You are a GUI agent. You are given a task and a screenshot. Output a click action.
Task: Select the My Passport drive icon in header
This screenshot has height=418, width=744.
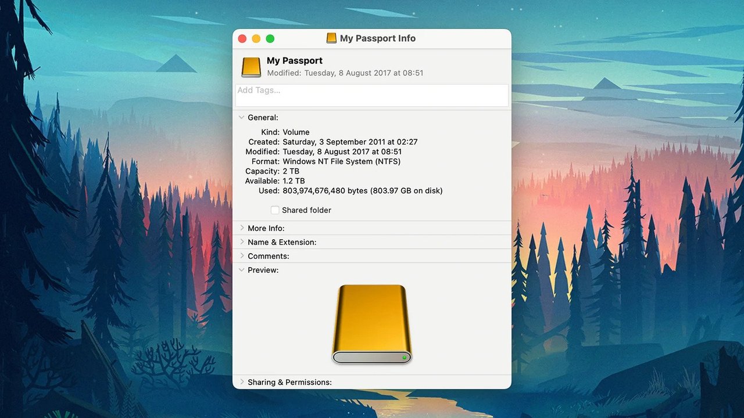(252, 67)
